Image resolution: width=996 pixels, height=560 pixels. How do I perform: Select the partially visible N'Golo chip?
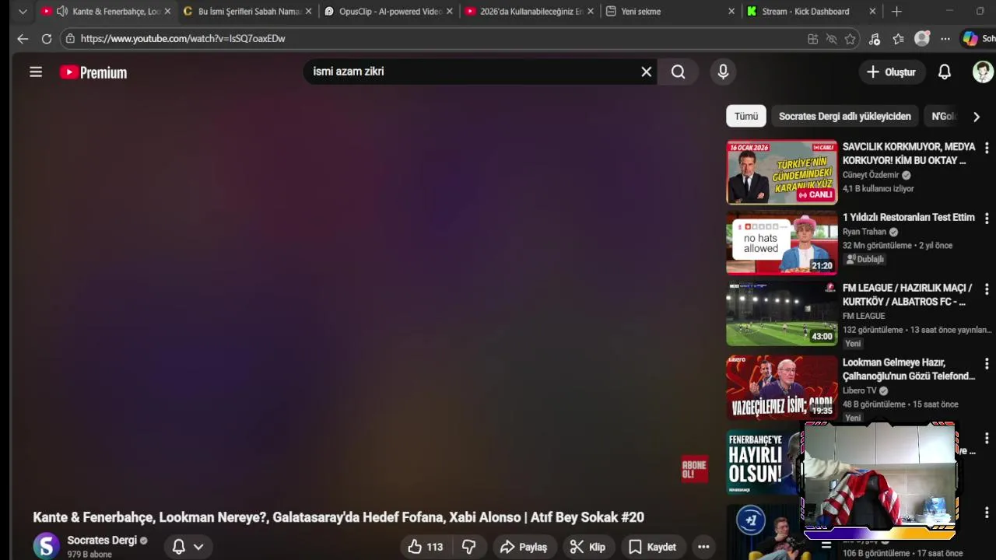(x=943, y=116)
